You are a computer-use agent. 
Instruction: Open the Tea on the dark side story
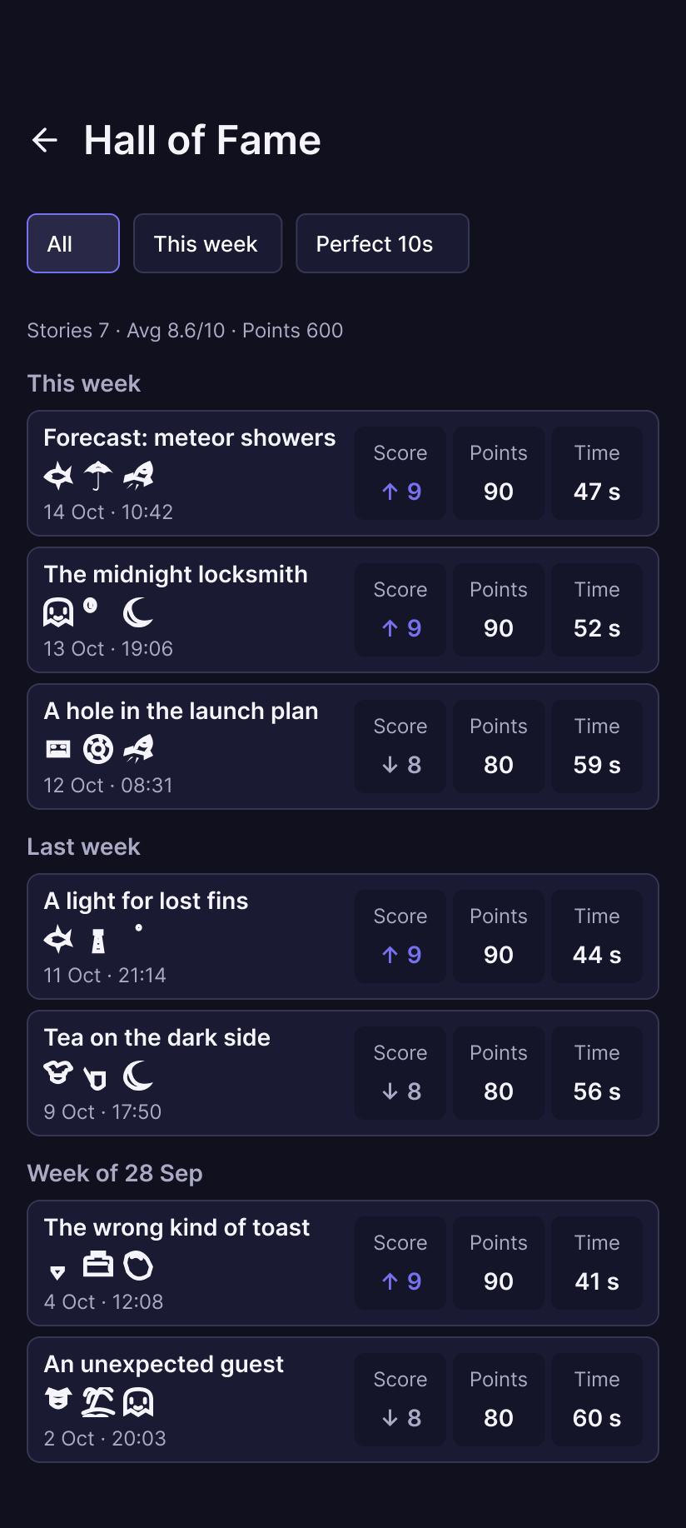(343, 1073)
